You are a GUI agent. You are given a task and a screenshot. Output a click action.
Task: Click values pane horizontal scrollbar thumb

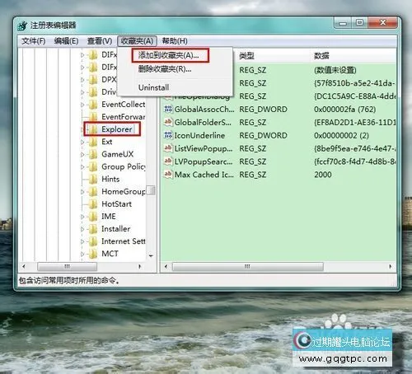[x=247, y=266]
